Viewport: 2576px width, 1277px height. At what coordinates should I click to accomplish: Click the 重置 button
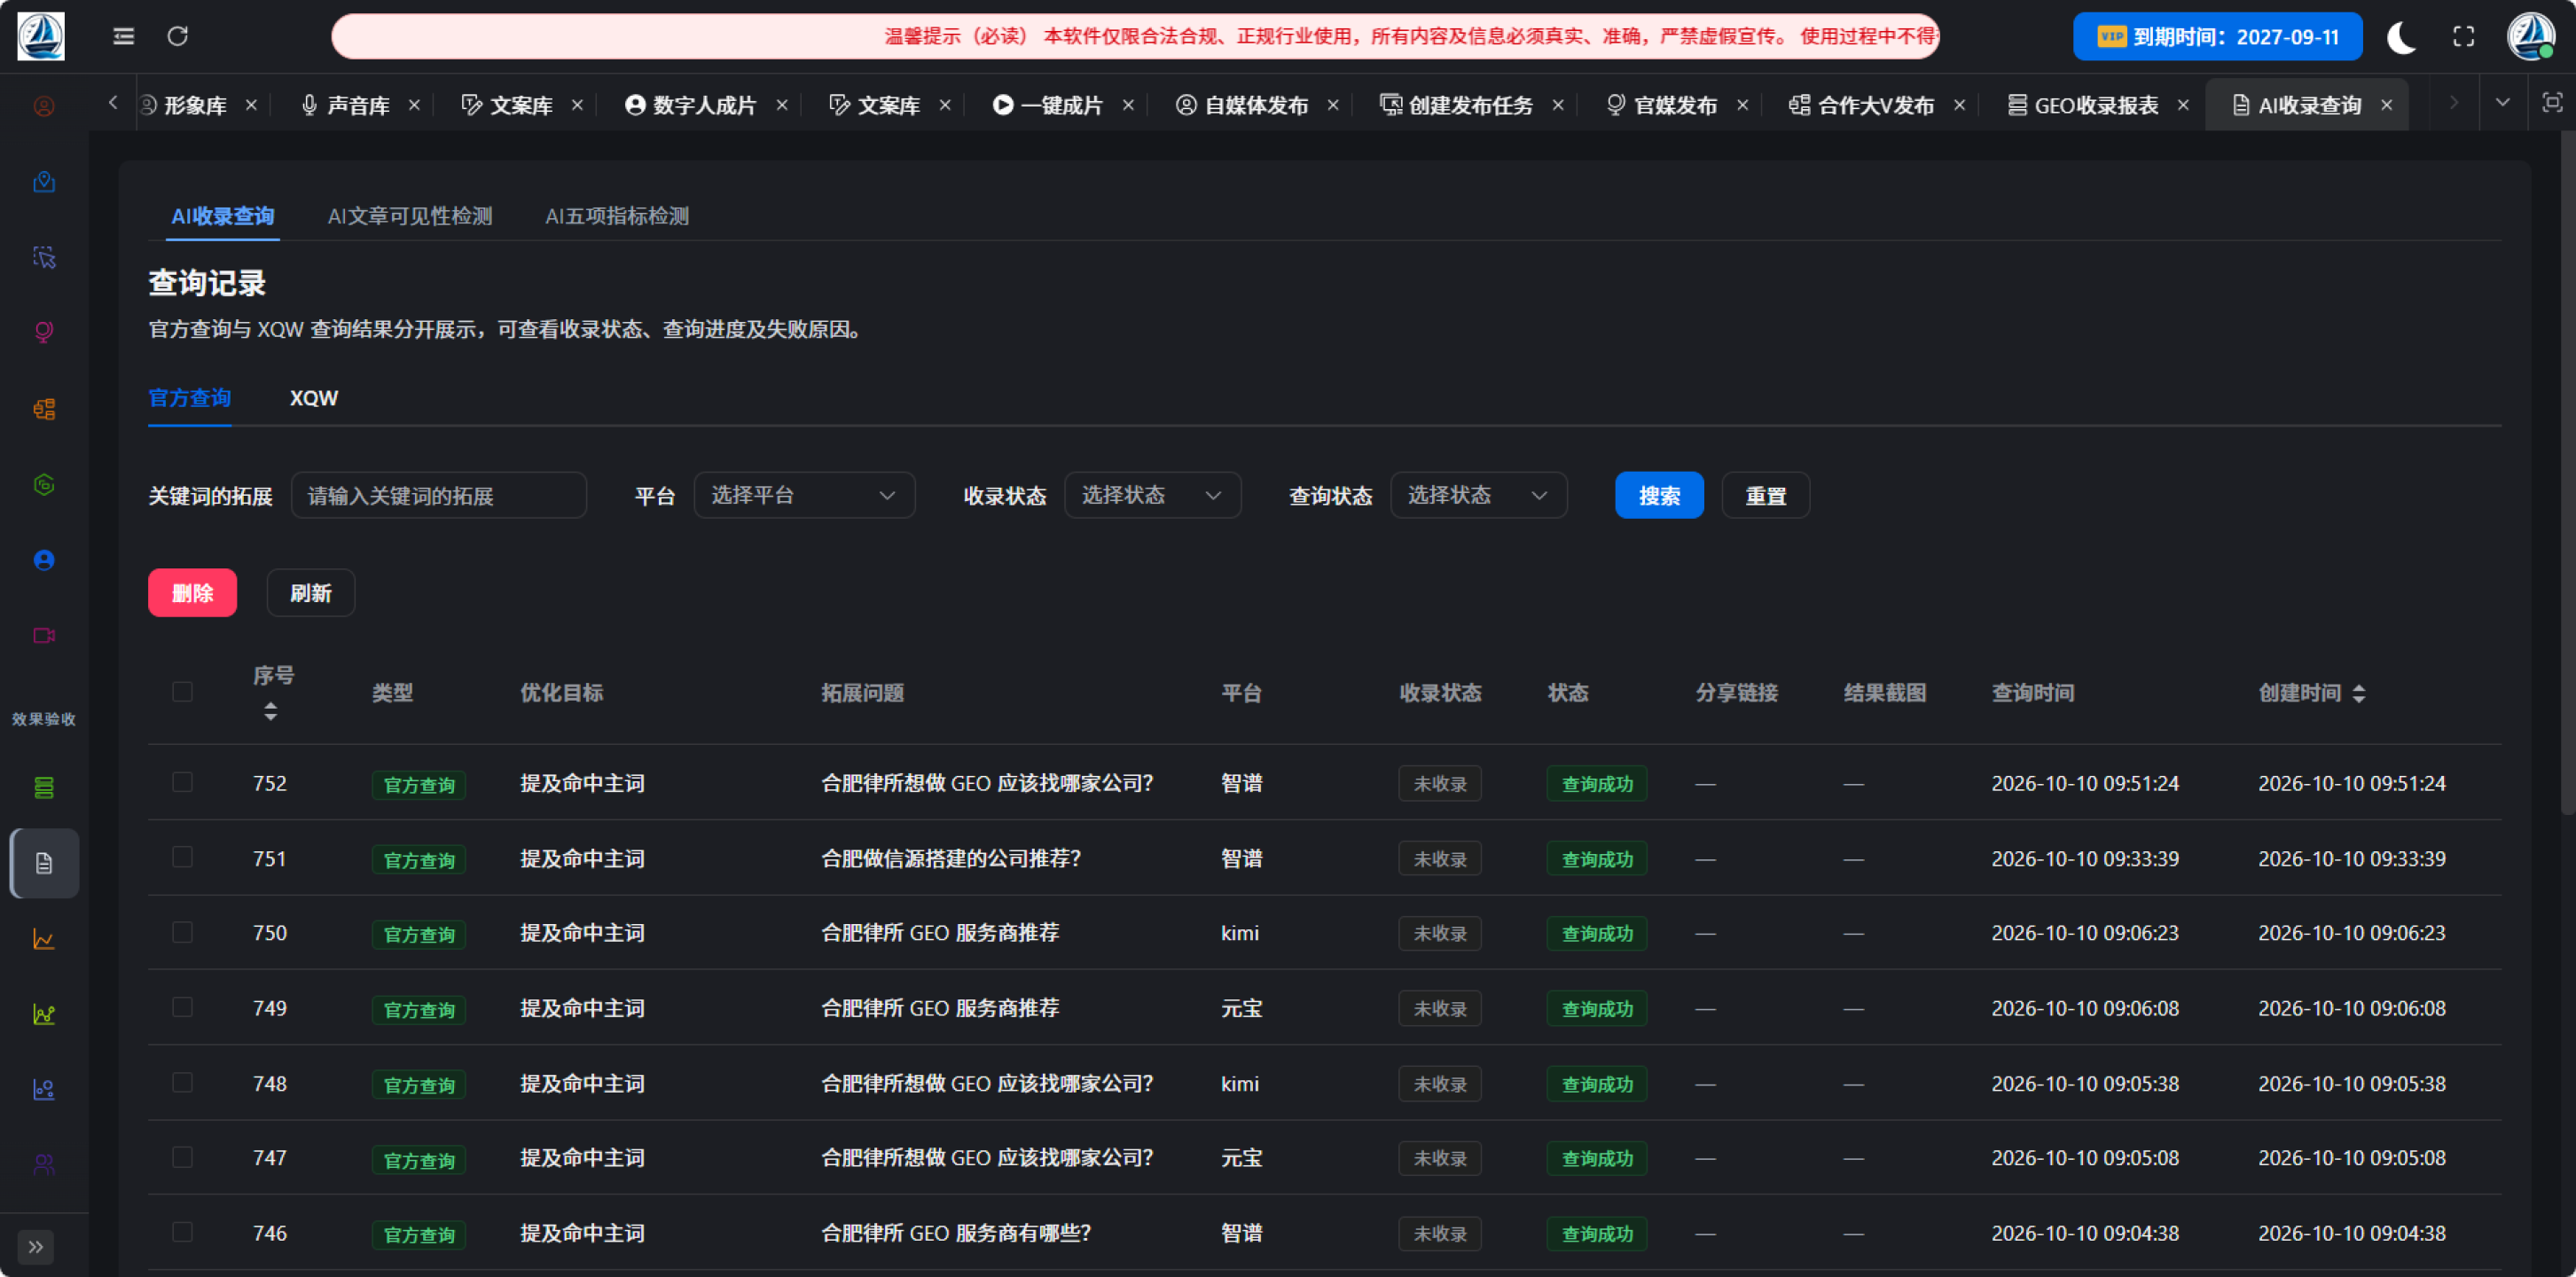(1765, 496)
